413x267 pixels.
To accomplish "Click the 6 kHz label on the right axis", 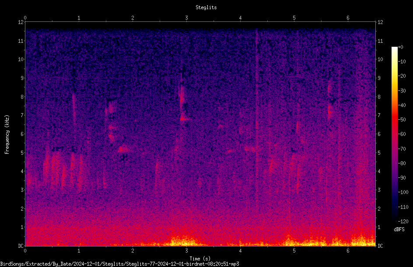I will pos(379,134).
